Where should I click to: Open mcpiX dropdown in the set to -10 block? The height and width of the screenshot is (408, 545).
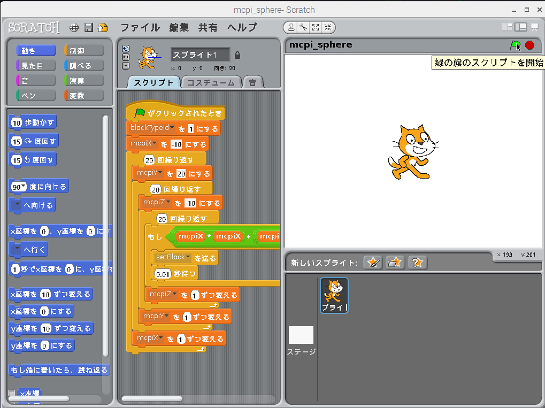coord(155,143)
